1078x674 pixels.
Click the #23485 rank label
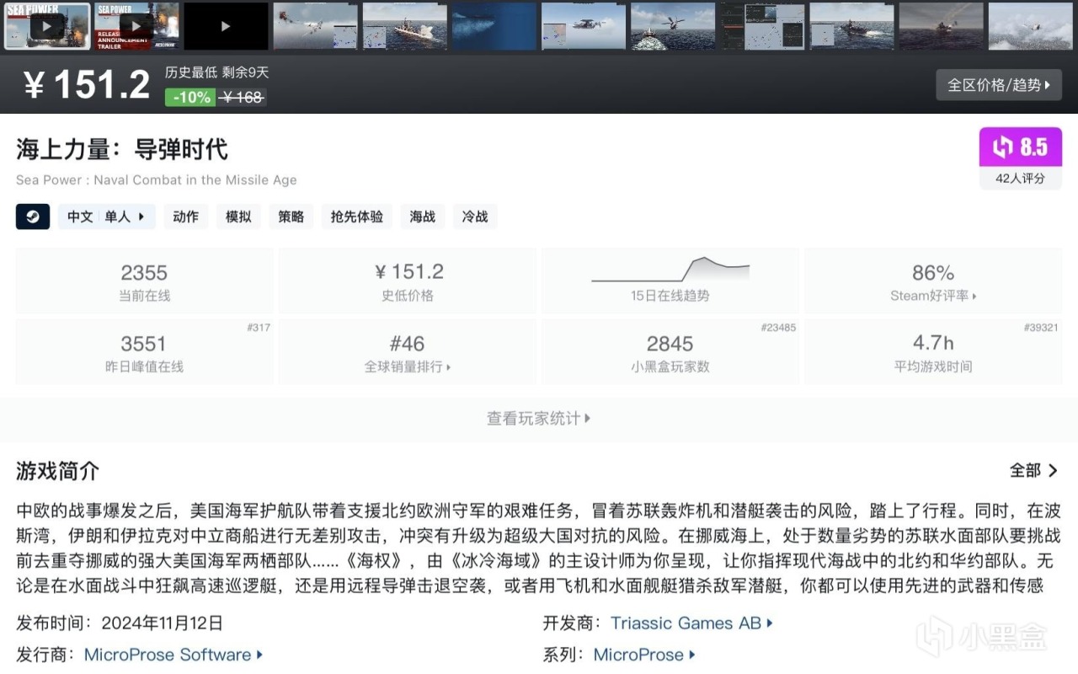(778, 327)
